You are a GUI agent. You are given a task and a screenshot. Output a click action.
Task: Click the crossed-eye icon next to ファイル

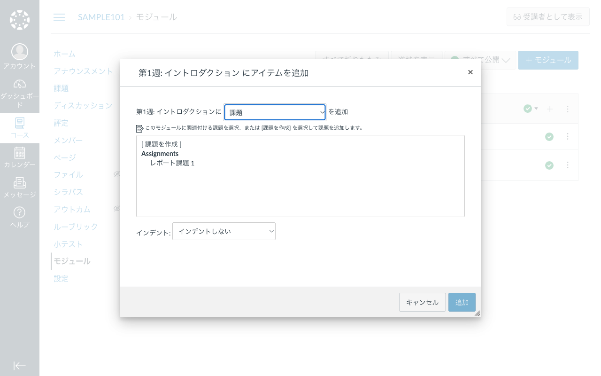coord(117,174)
